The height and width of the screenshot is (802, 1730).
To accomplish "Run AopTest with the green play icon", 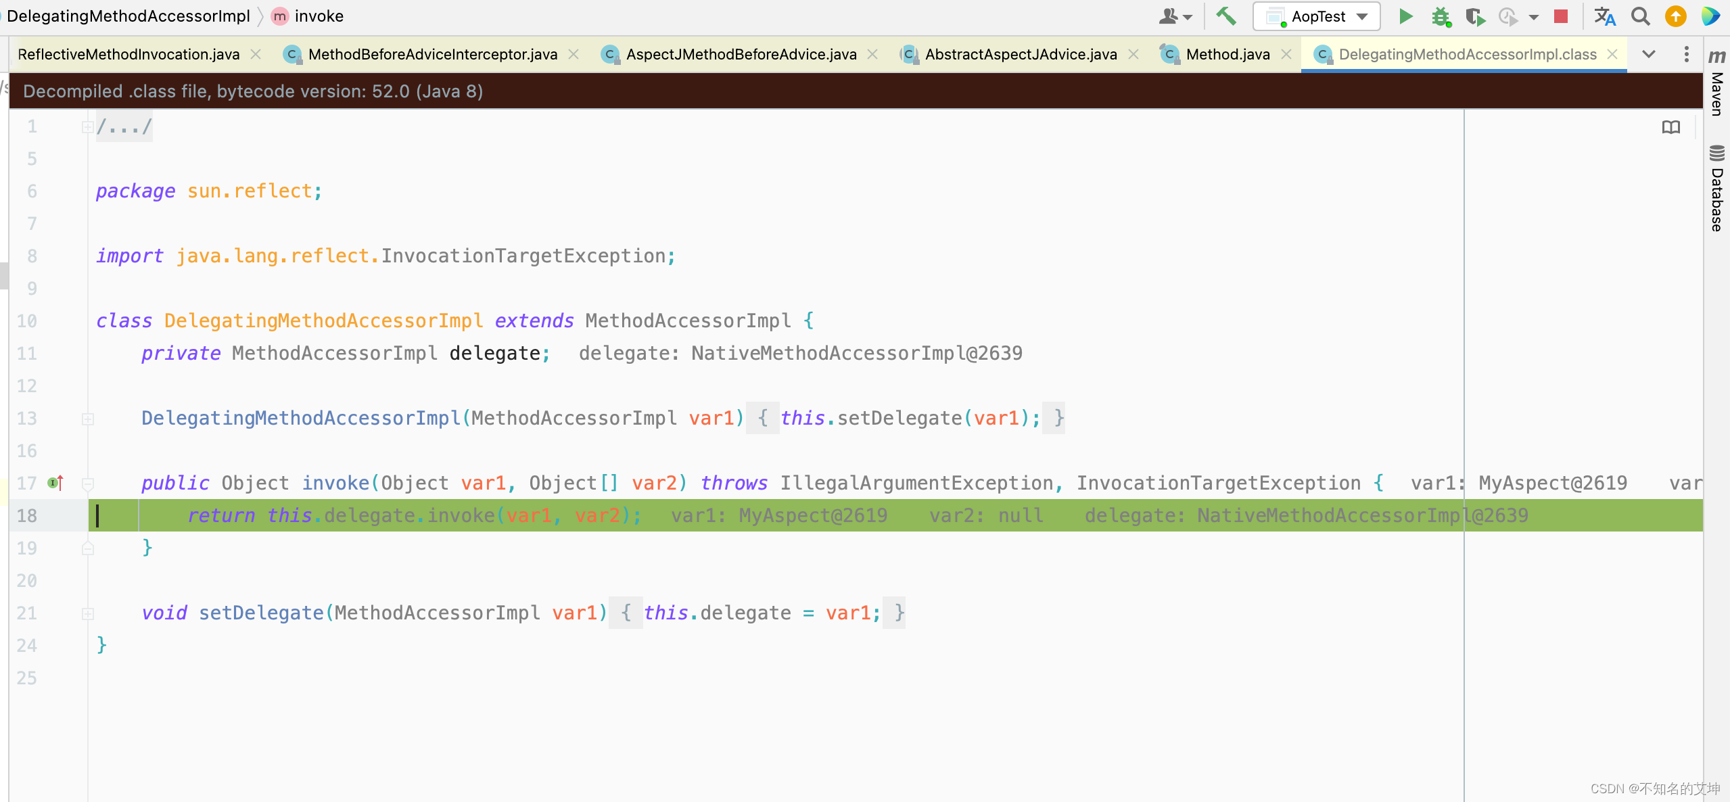I will tap(1405, 16).
